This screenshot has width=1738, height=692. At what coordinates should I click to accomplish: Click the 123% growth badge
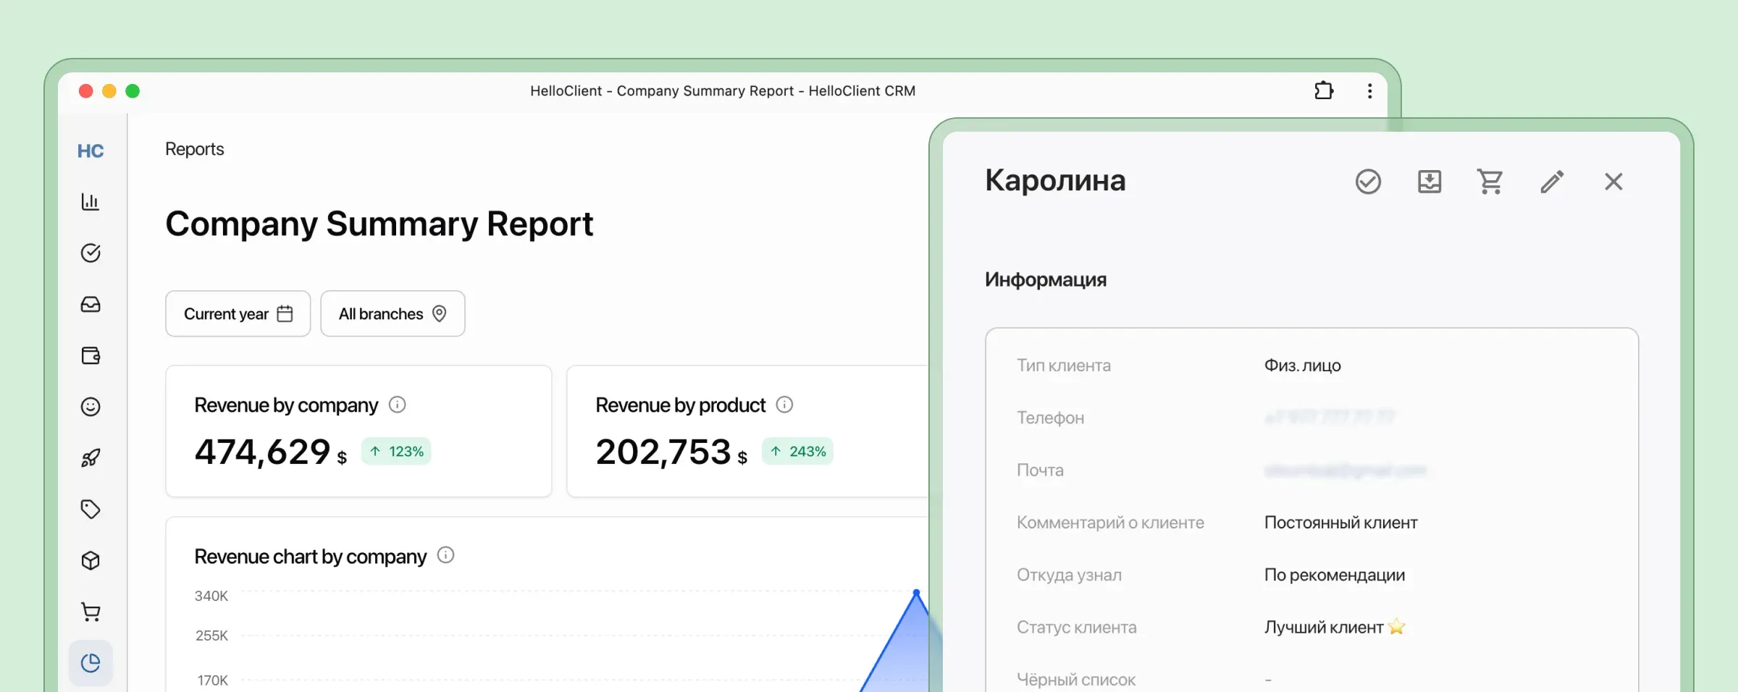[x=395, y=451]
